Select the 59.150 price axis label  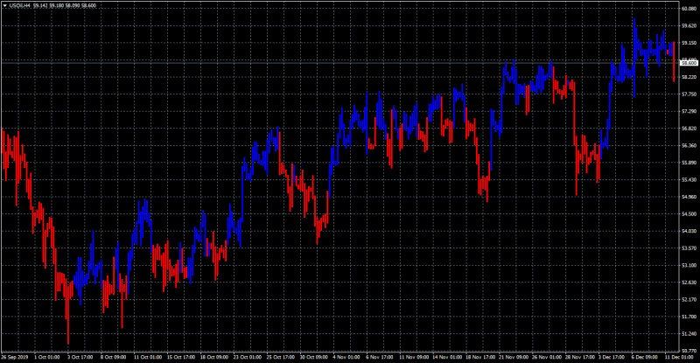(689, 43)
